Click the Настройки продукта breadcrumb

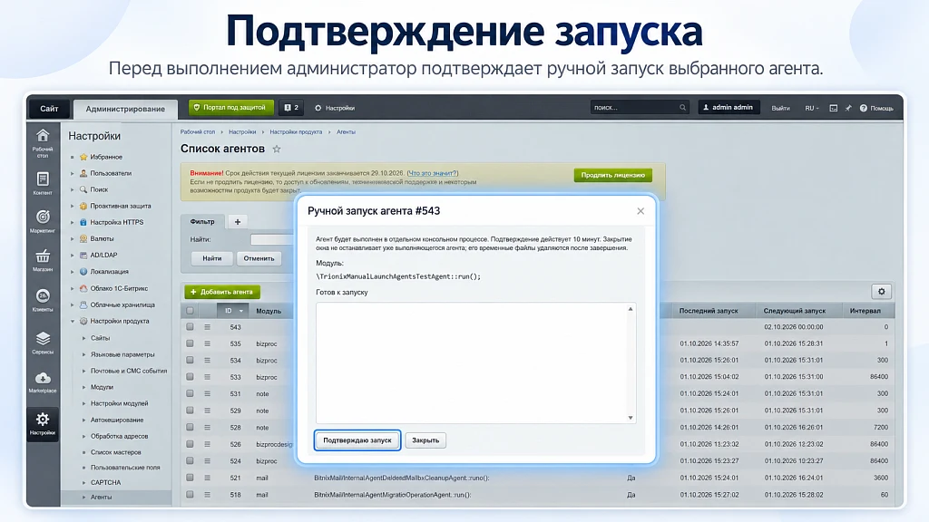click(296, 132)
